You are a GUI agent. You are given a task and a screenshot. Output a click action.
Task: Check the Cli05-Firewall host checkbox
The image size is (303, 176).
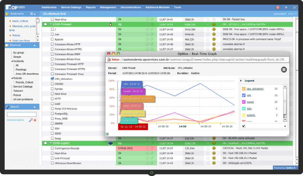45,24
